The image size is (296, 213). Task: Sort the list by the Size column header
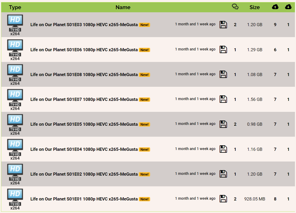point(254,7)
